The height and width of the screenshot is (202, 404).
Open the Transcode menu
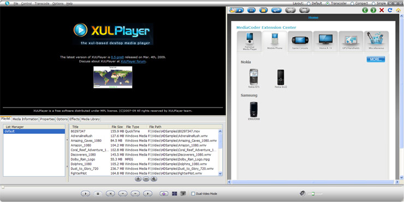pyautogui.click(x=42, y=4)
